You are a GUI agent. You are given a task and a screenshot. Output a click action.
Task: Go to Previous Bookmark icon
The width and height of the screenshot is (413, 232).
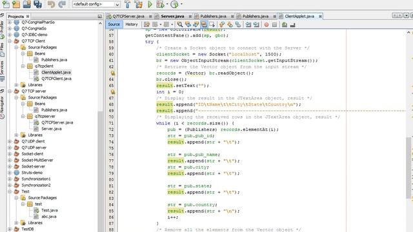(222, 24)
